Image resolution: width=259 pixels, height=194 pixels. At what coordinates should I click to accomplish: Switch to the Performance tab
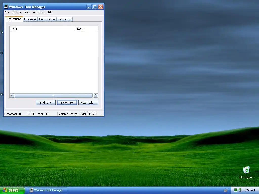[47, 19]
